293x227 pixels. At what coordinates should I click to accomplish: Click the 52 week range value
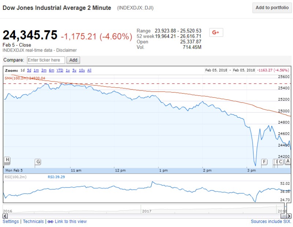[178, 36]
